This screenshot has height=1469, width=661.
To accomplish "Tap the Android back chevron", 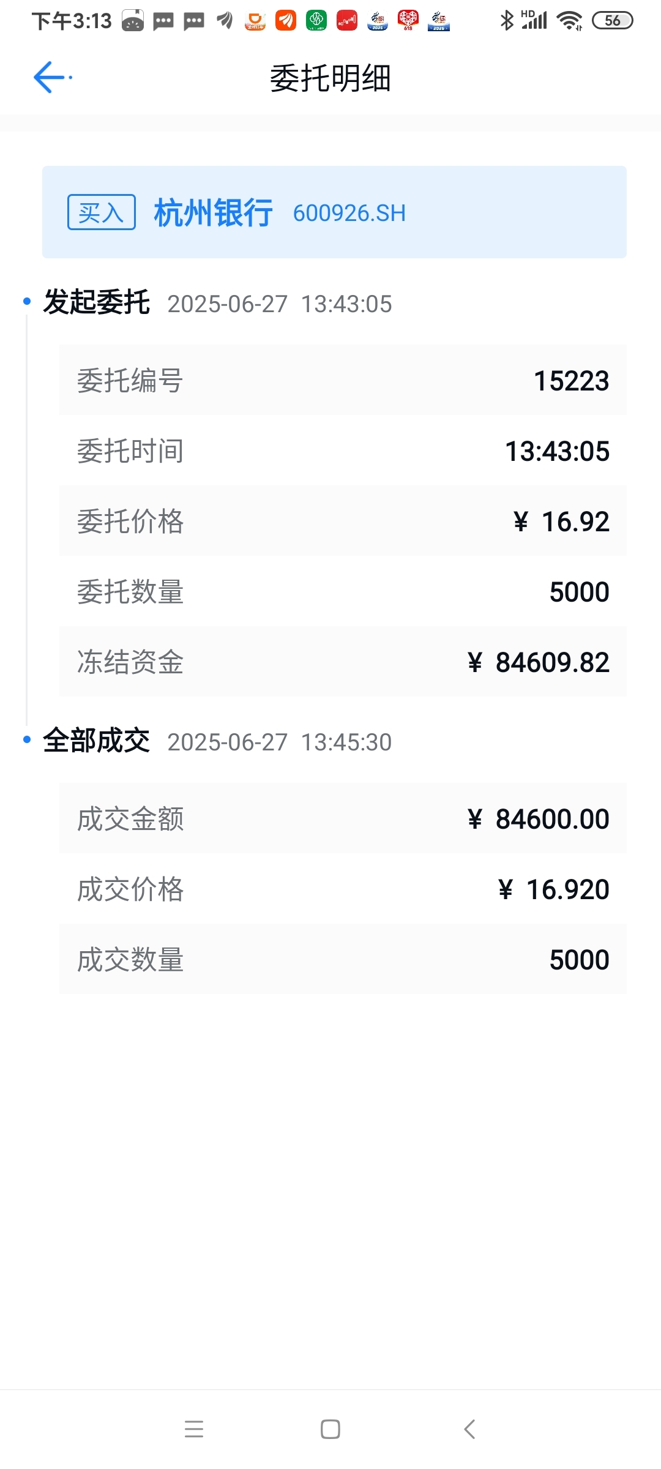I will pos(469,1429).
